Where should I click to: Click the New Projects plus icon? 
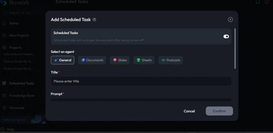pos(4,36)
